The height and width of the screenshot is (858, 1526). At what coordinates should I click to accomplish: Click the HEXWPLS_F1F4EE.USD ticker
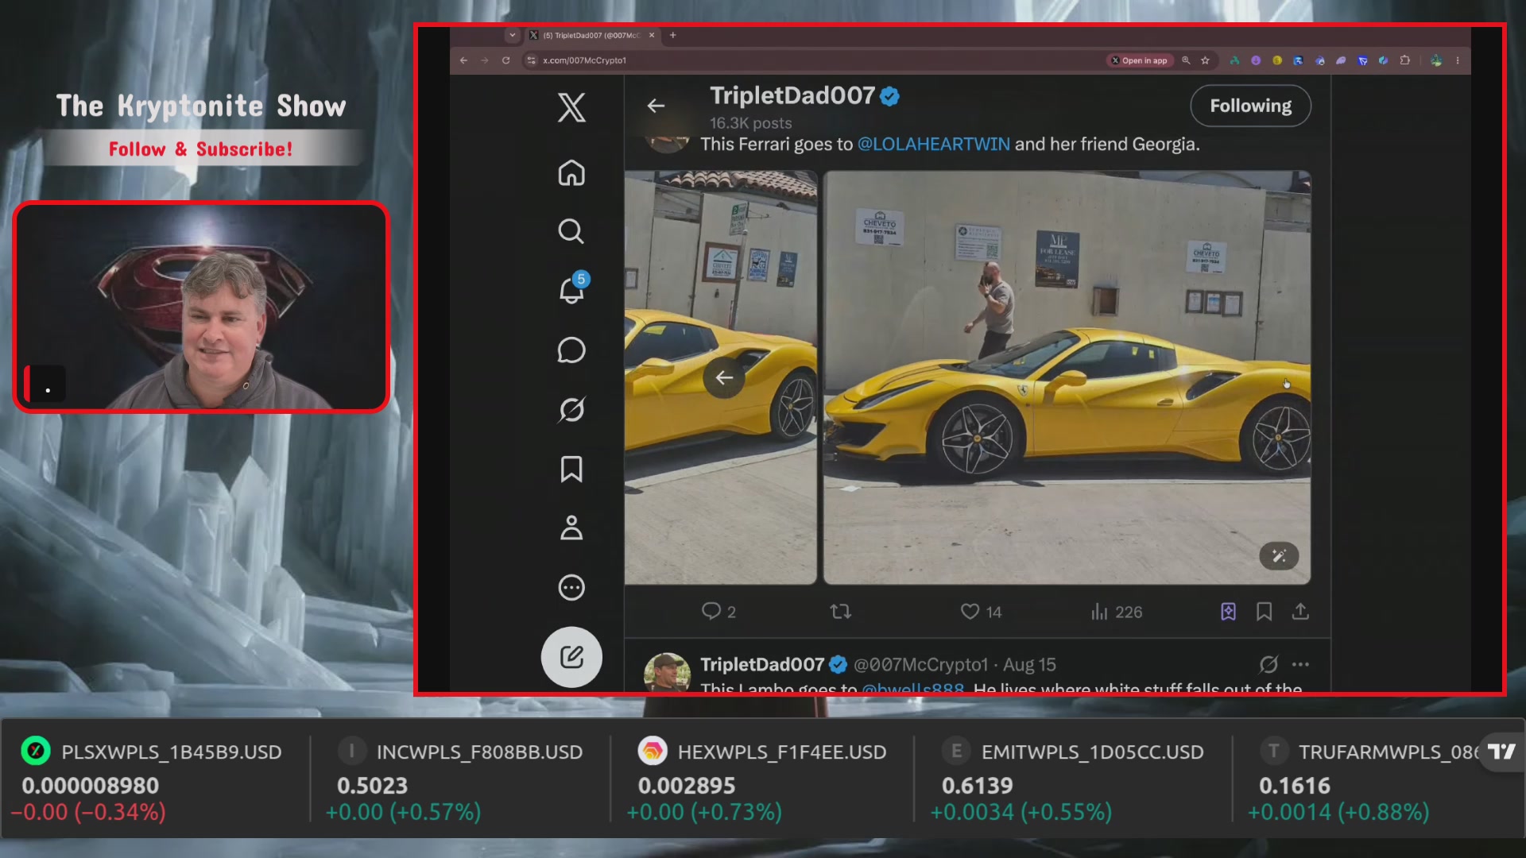point(763,780)
